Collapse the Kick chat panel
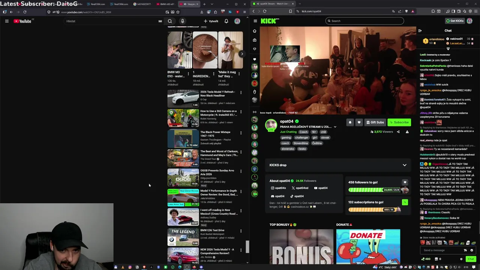The width and height of the screenshot is (480, 270). (x=420, y=31)
